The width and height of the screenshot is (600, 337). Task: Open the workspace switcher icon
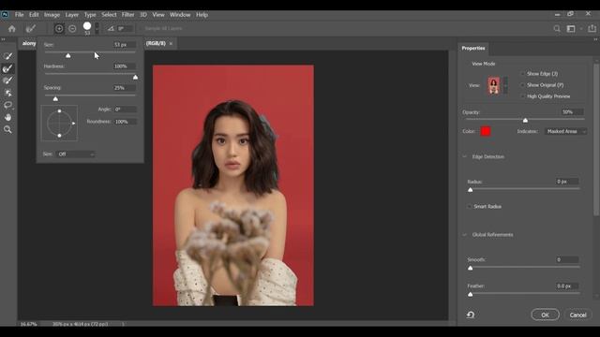tap(571, 29)
